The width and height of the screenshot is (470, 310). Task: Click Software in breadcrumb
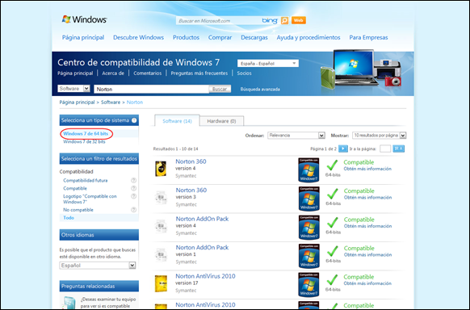[111, 103]
